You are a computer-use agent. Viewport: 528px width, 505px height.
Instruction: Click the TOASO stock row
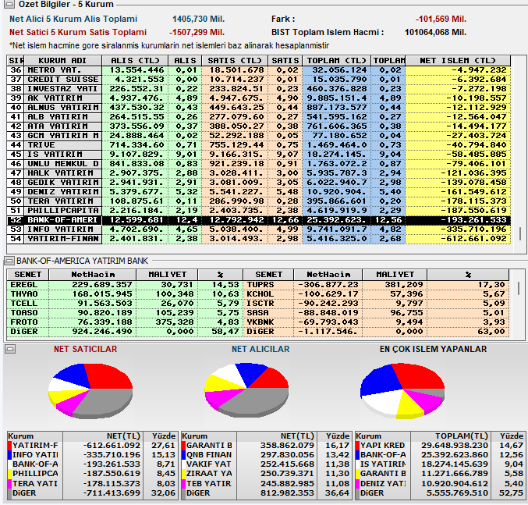125,313
